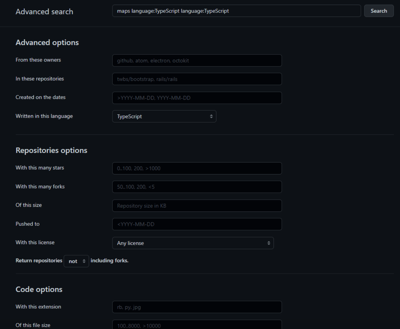The height and width of the screenshot is (329, 400).
Task: Click the 'With this many stars' field
Action: [x=197, y=168]
